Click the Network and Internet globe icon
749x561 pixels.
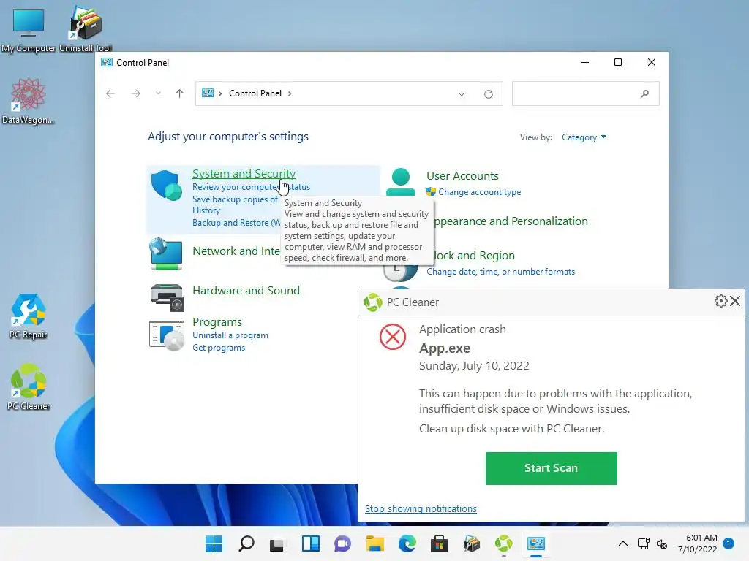[x=166, y=253]
